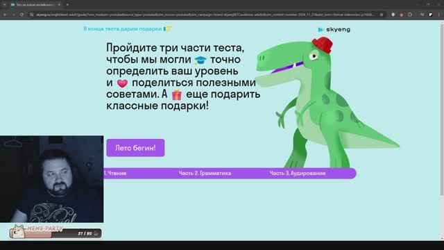Select Часть 3. Аудирование step
The width and height of the screenshot is (444, 250).
click(x=298, y=173)
